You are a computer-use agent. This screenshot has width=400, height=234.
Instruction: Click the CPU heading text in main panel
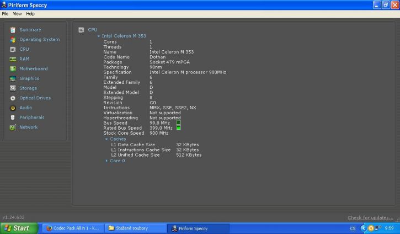click(x=92, y=30)
